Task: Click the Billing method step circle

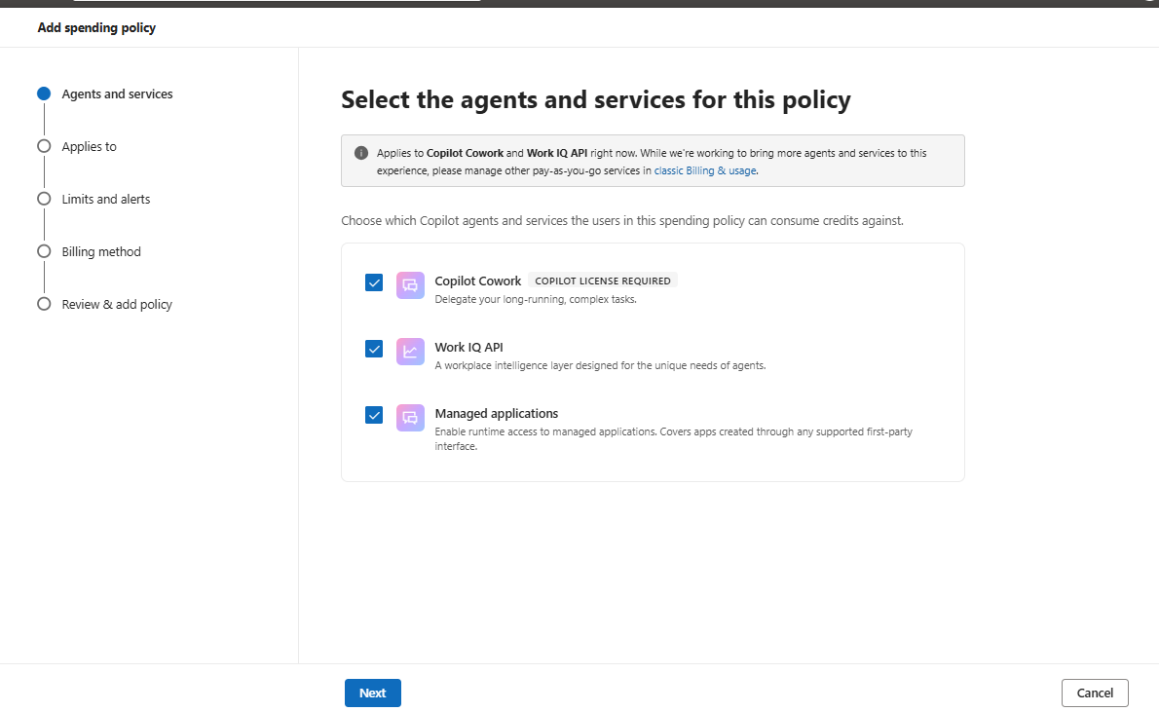Action: click(44, 251)
